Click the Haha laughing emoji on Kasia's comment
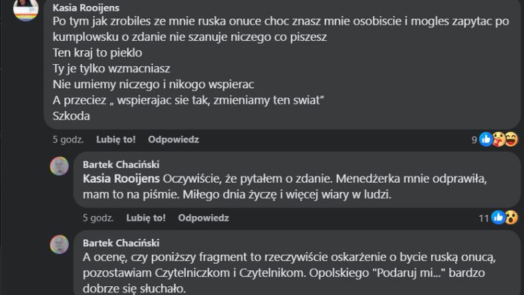524x295 pixels. 511,139
